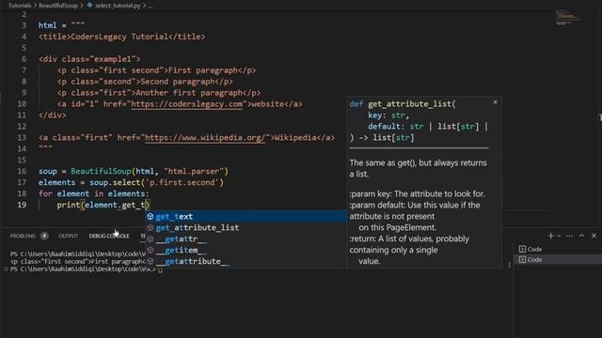
Task: Open the BeautifulSoup breadcrumb folder
Action: 58,6
